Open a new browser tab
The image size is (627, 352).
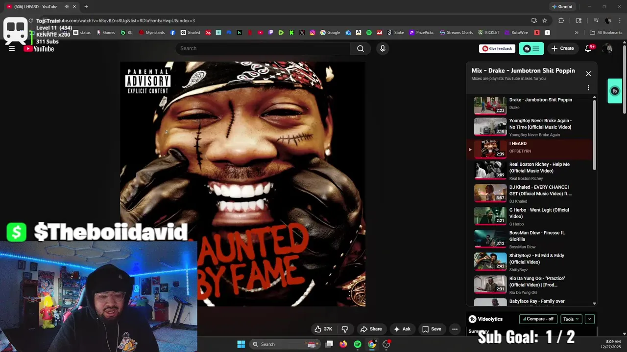[86, 6]
